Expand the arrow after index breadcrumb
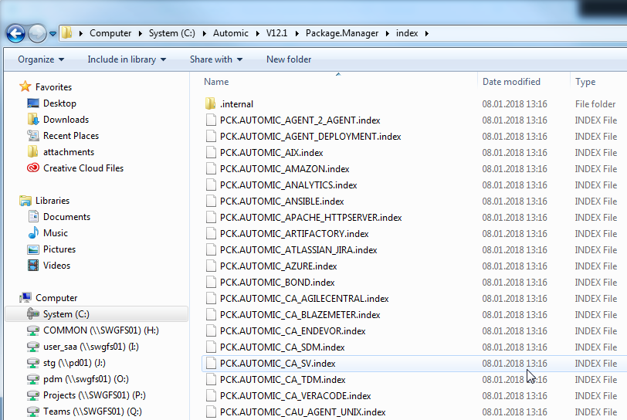This screenshot has width=627, height=420. pos(427,34)
